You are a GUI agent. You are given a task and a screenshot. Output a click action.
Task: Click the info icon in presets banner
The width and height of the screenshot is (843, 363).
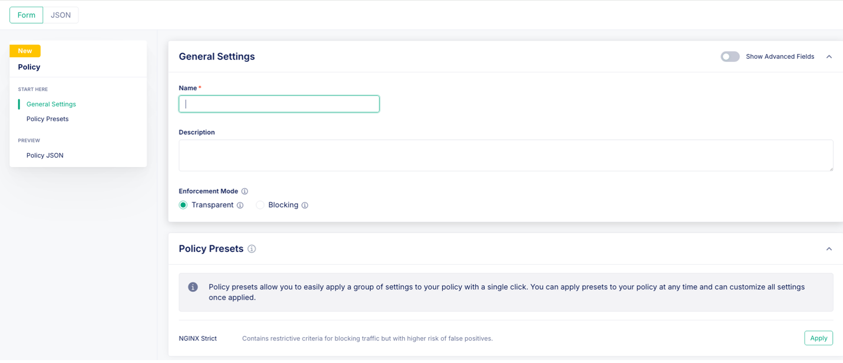coord(193,287)
